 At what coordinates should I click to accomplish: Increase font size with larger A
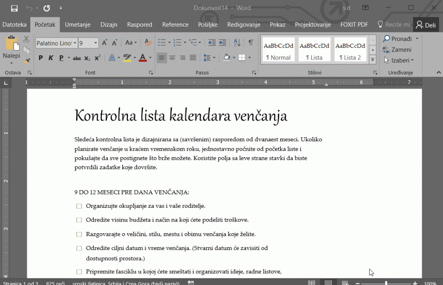pyautogui.click(x=105, y=43)
